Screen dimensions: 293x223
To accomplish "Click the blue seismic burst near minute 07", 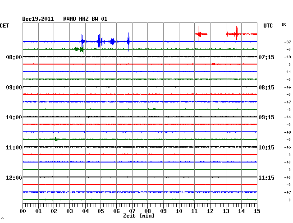I will click(128, 42).
